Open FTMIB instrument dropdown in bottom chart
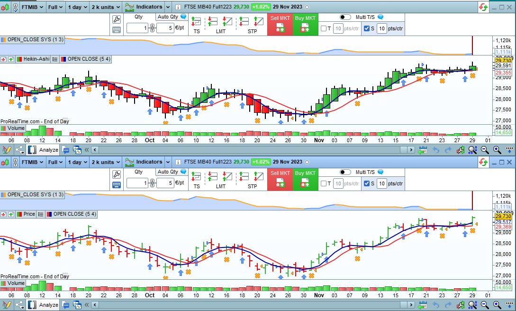 pos(32,162)
